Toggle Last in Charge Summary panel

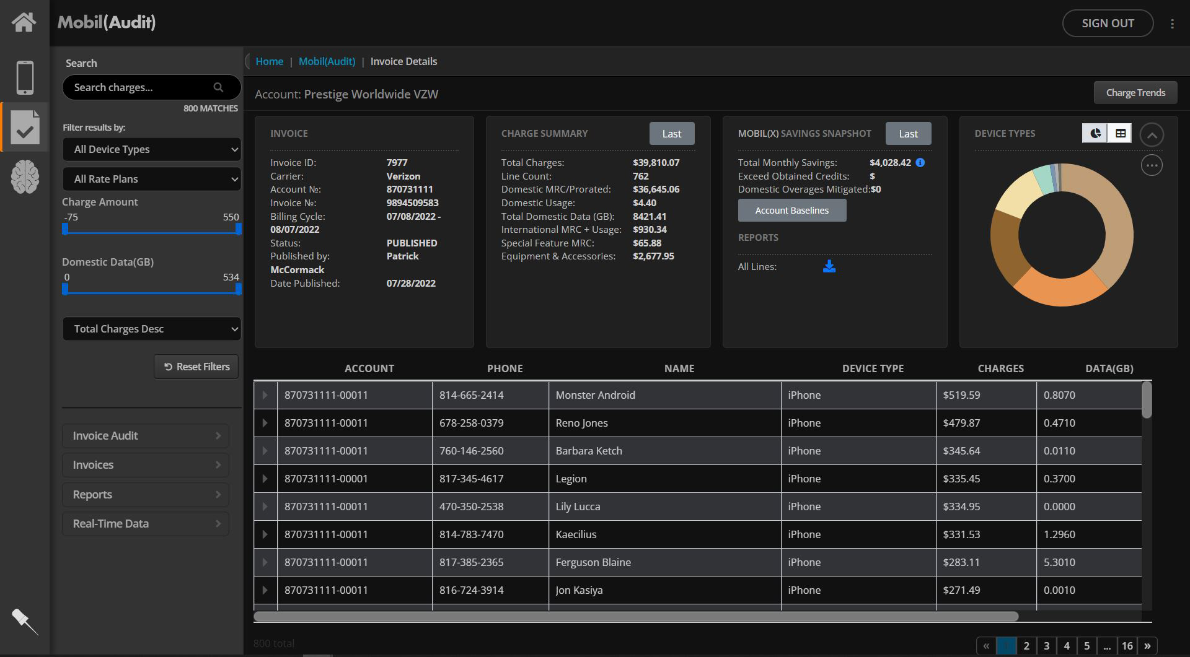coord(671,134)
